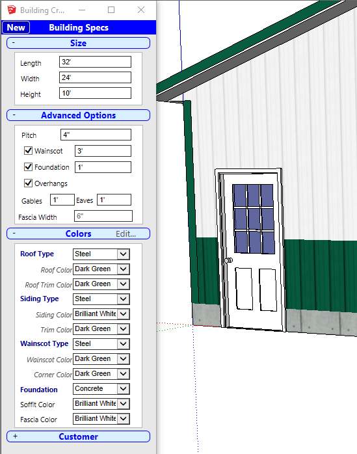Click the Length input field
Viewport: 357px width, 454px height.
tap(95, 62)
